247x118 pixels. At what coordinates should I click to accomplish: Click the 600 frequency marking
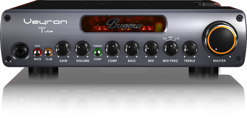pos(170,37)
